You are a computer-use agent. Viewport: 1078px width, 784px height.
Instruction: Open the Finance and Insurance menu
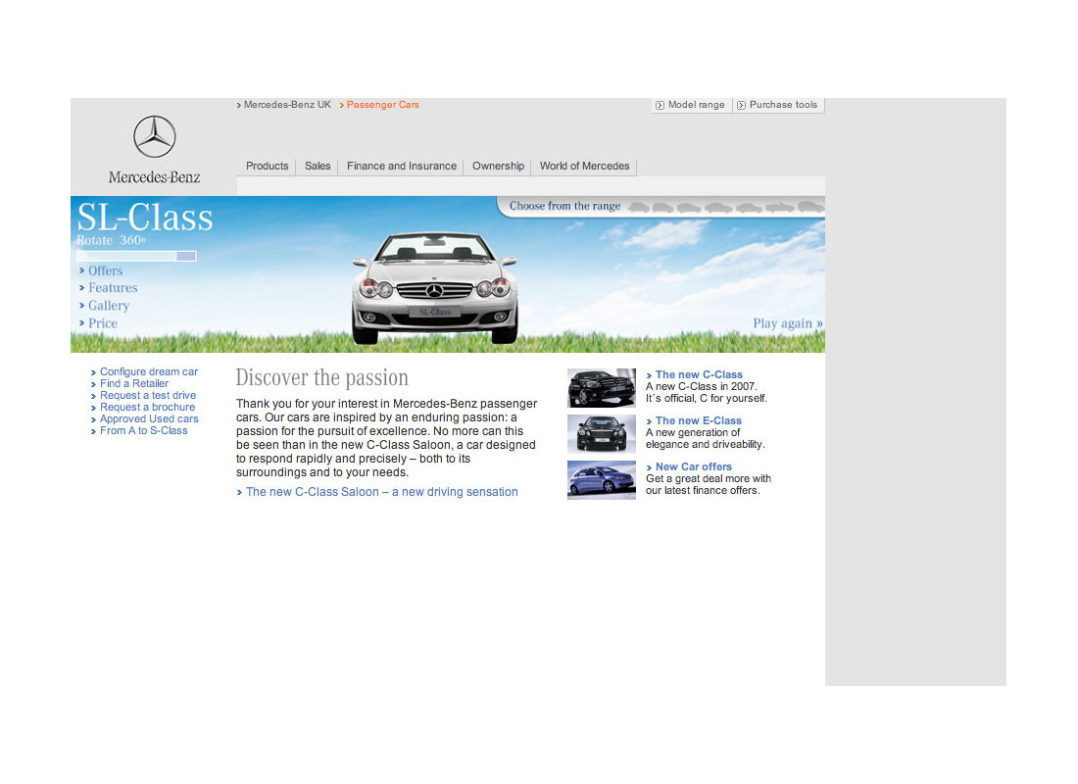[x=402, y=167]
